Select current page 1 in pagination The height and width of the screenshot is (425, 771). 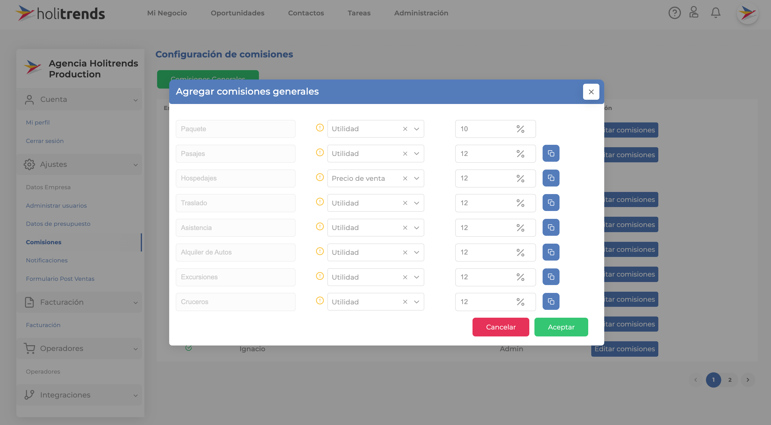point(713,380)
